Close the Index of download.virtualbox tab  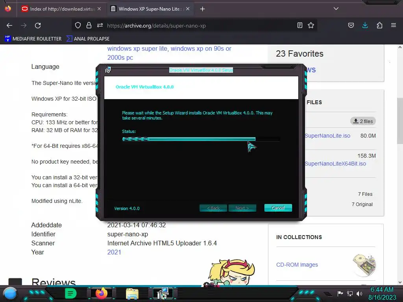(99, 9)
